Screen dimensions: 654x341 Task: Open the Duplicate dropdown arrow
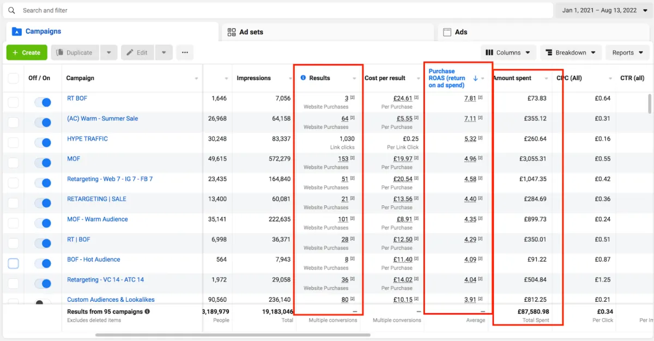click(x=109, y=52)
